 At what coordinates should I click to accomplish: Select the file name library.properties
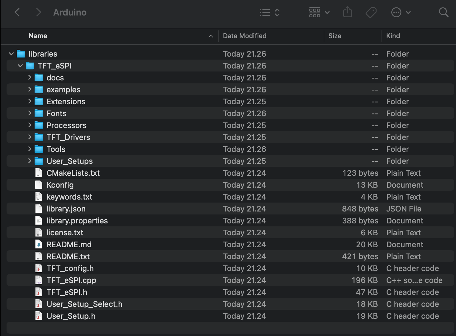coord(77,221)
